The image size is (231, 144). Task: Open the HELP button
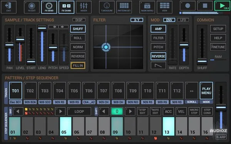click(x=218, y=38)
